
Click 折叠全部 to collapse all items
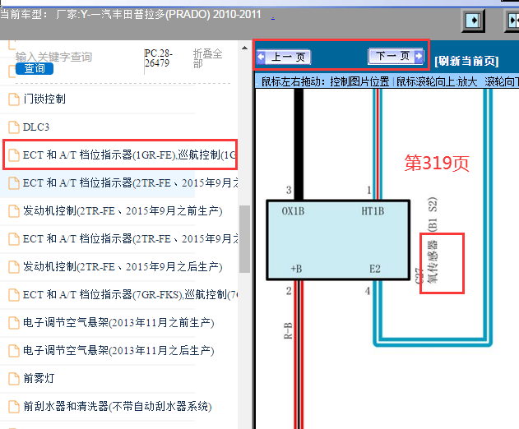(207, 58)
